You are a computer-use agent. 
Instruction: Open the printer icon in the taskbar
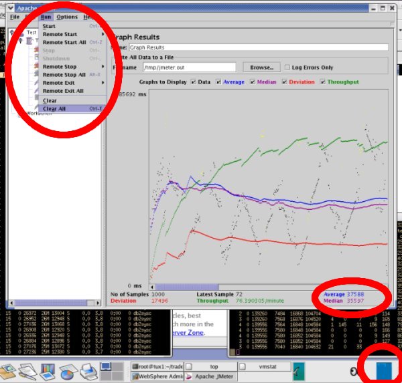(88, 372)
